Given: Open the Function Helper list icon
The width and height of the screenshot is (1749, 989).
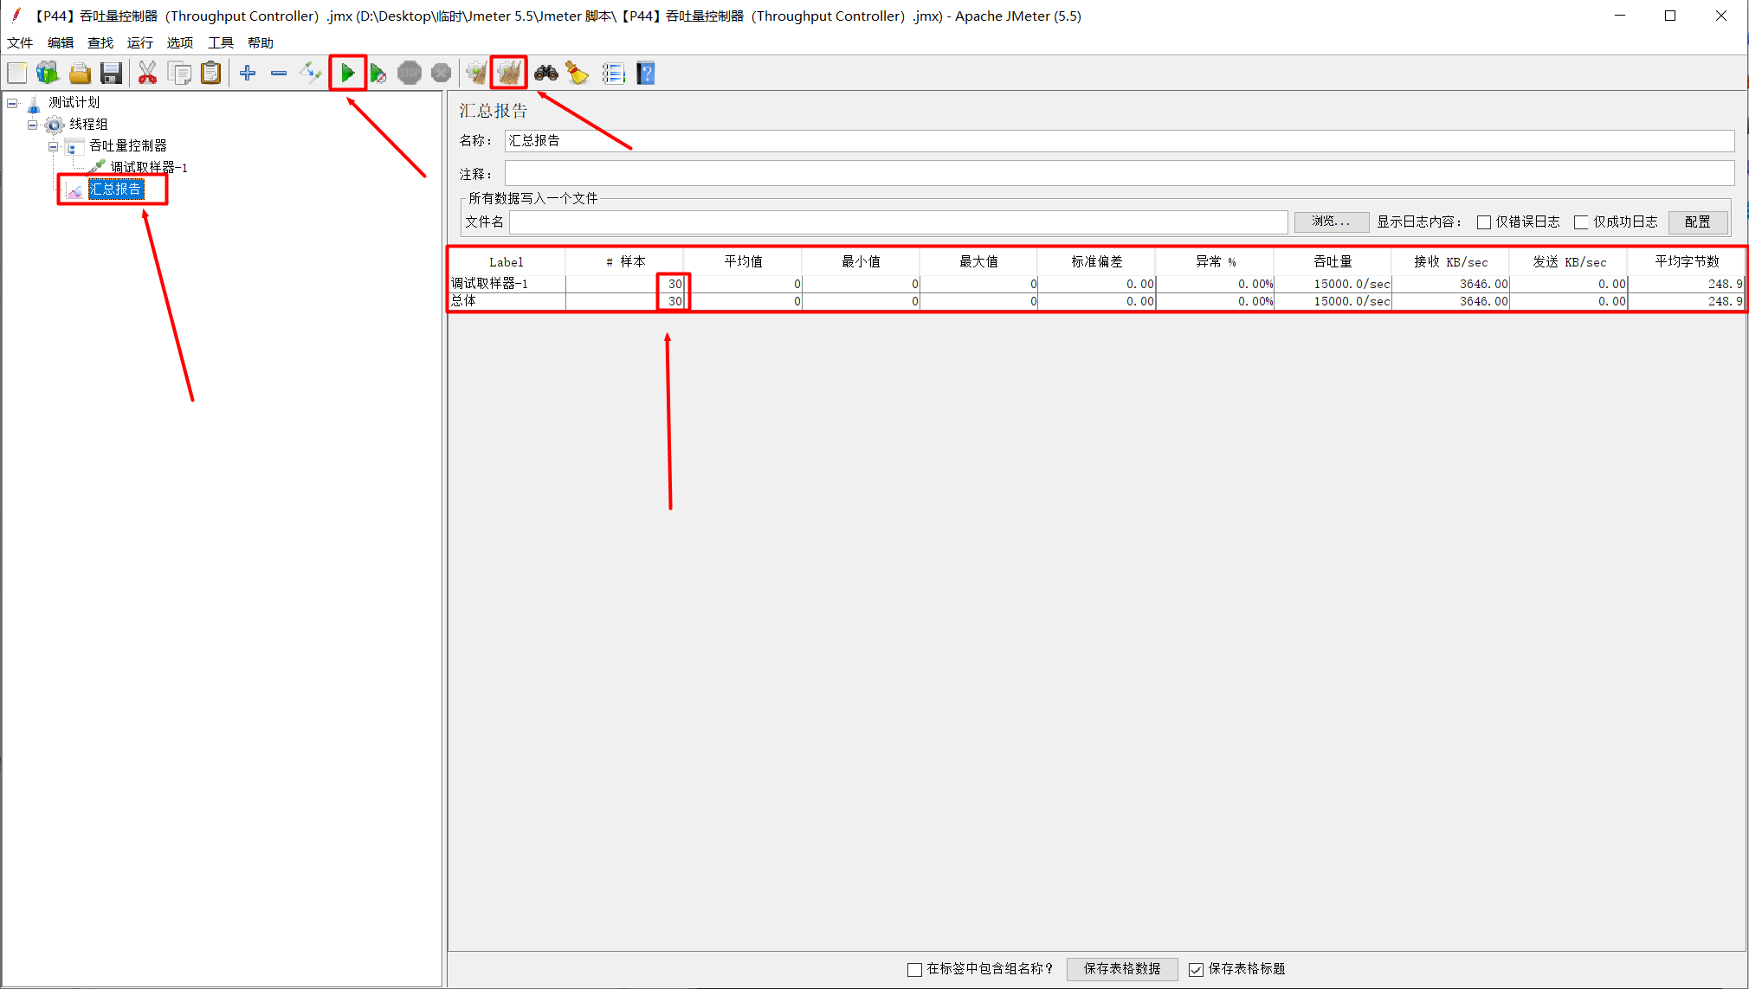Looking at the screenshot, I should [614, 74].
